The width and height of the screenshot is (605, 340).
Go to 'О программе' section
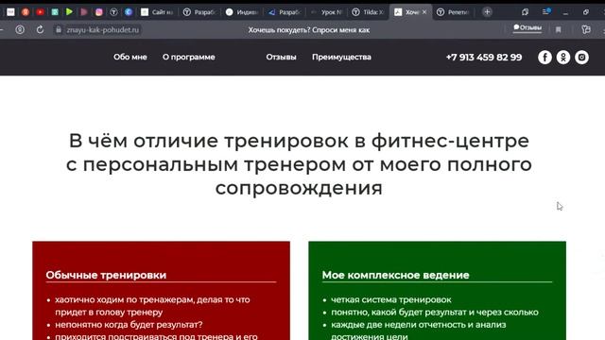189,57
